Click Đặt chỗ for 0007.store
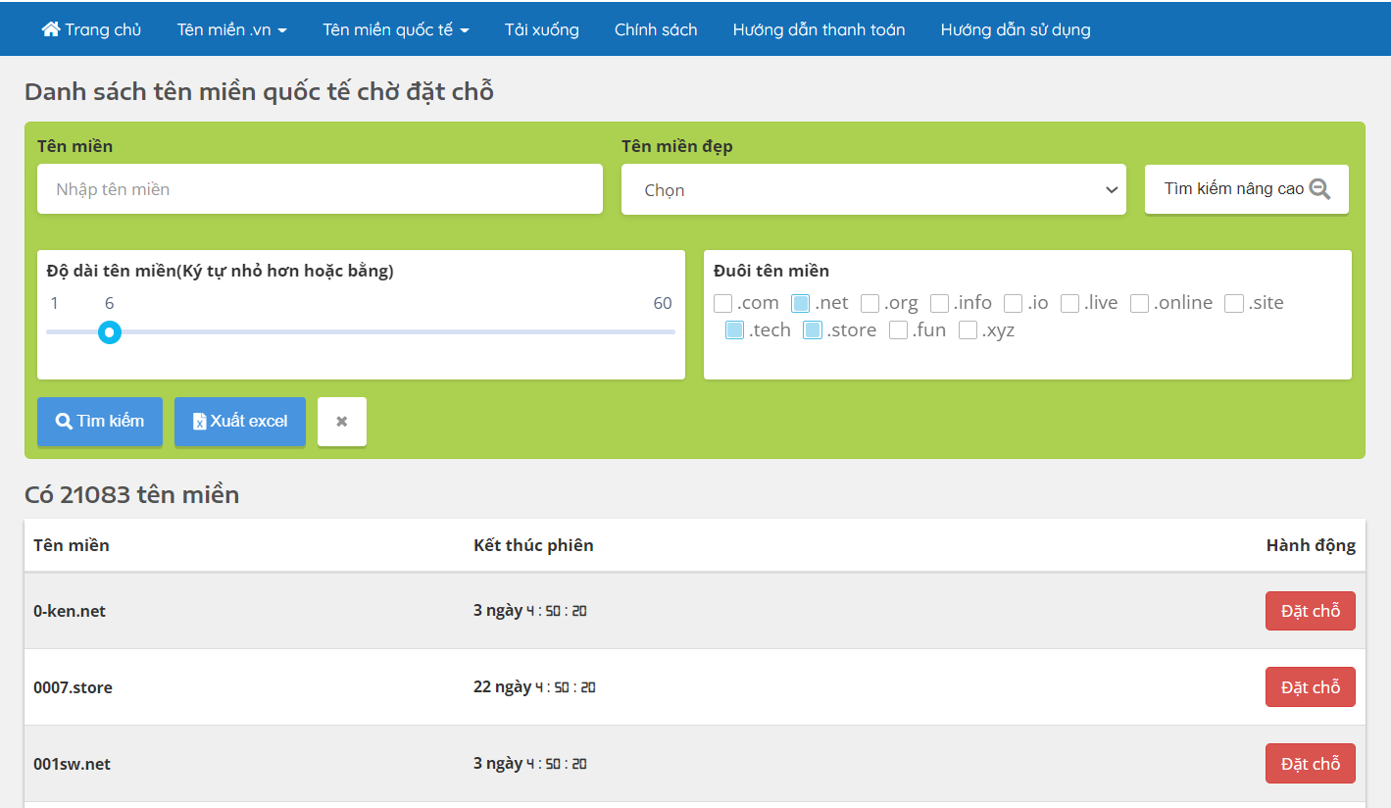The width and height of the screenshot is (1391, 808). [x=1311, y=687]
